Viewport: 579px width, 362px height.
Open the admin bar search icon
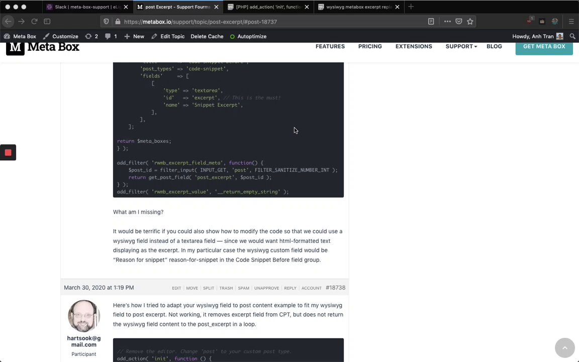[572, 36]
